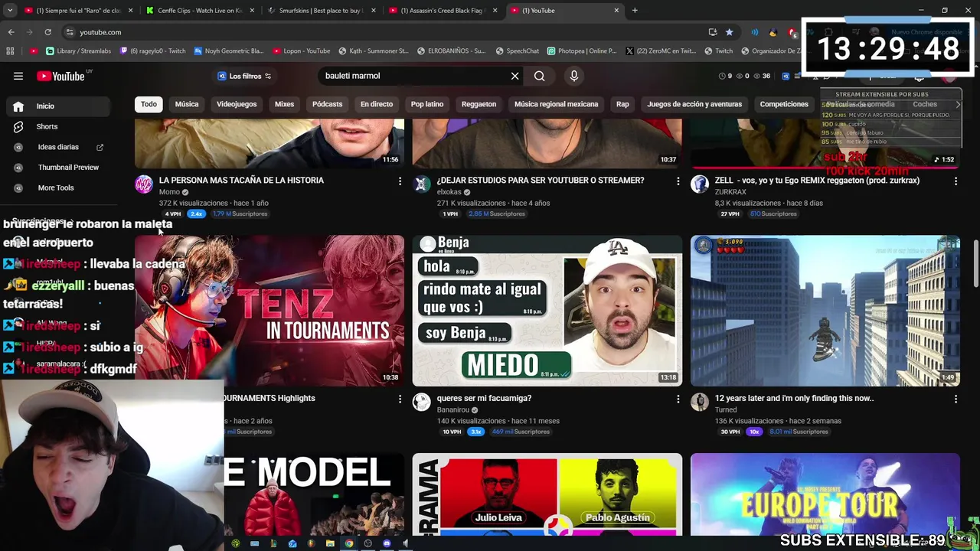
Task: Select the Reggaeton filter chip
Action: [x=479, y=104]
